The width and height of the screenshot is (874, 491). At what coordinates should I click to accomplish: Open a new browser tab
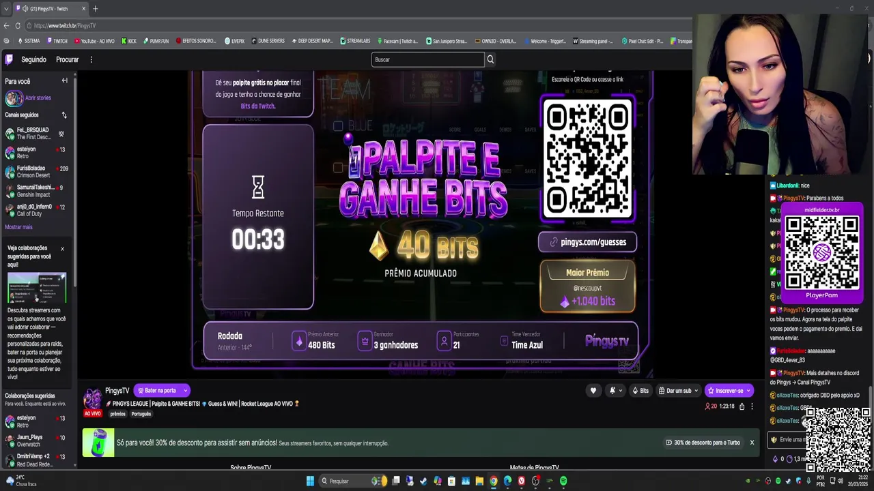pos(95,9)
